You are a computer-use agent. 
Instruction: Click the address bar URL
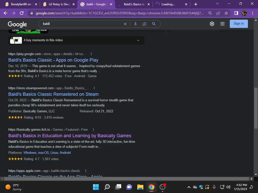(119, 13)
